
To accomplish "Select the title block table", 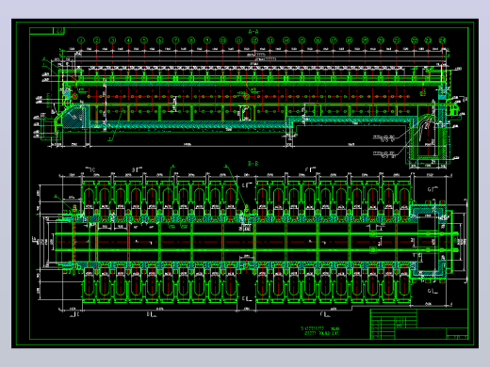I will click(419, 324).
